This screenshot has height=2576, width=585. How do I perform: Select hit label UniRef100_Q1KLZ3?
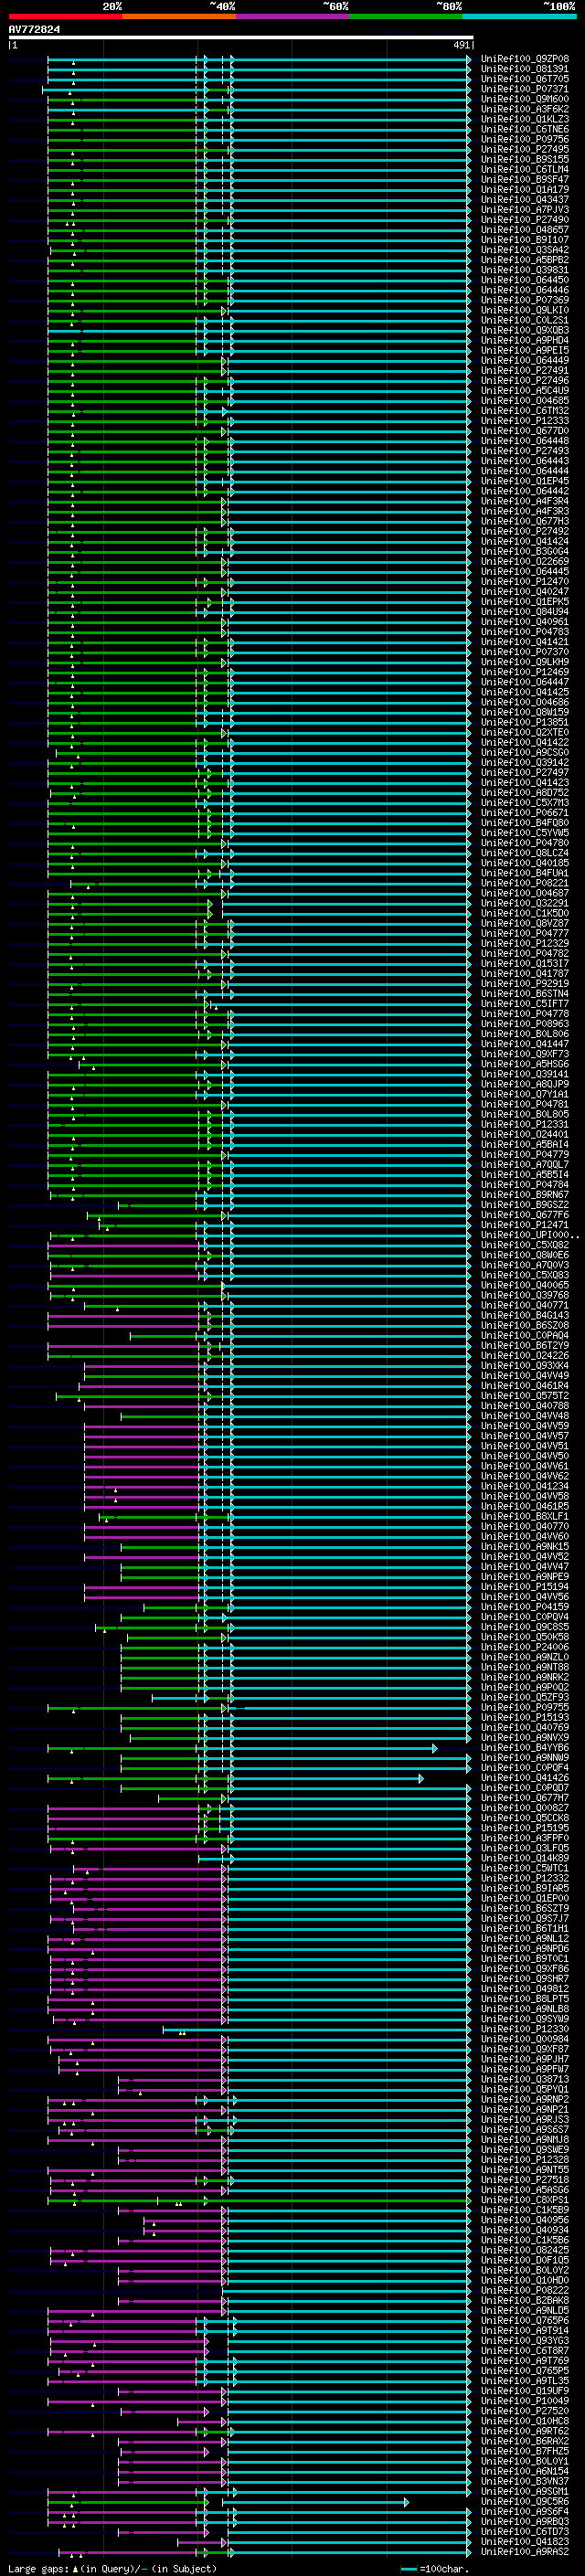(525, 119)
